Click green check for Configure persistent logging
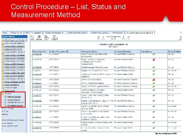Image resolution: width=183 pixels, height=137 pixels. click(154, 83)
